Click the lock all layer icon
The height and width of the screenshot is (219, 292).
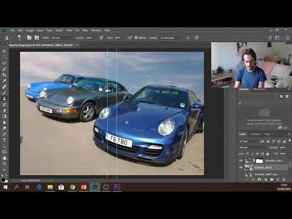(x=268, y=154)
